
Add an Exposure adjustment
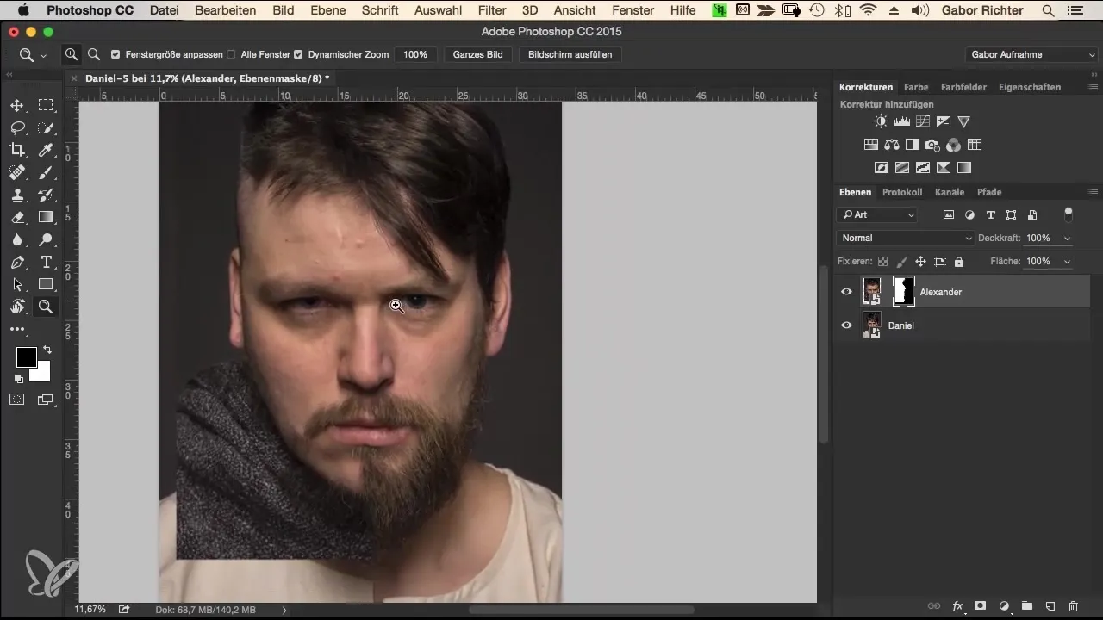[x=944, y=121]
